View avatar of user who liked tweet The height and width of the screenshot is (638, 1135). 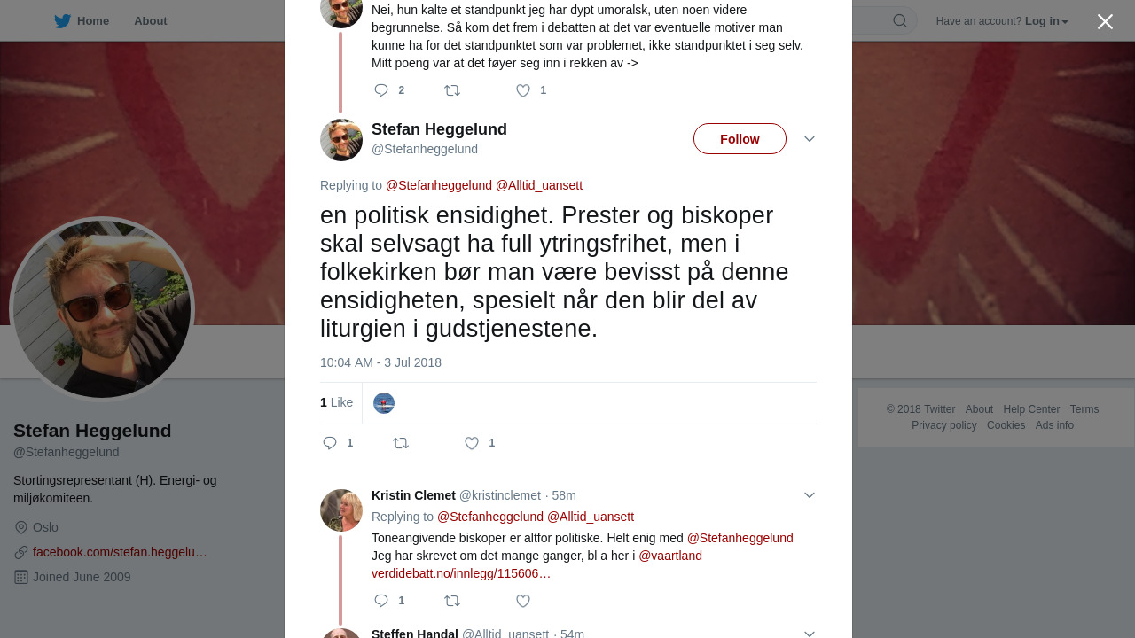(384, 403)
